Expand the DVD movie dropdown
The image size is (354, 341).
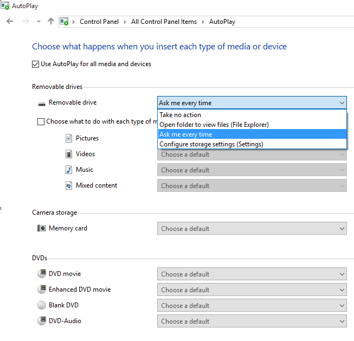pos(252,274)
